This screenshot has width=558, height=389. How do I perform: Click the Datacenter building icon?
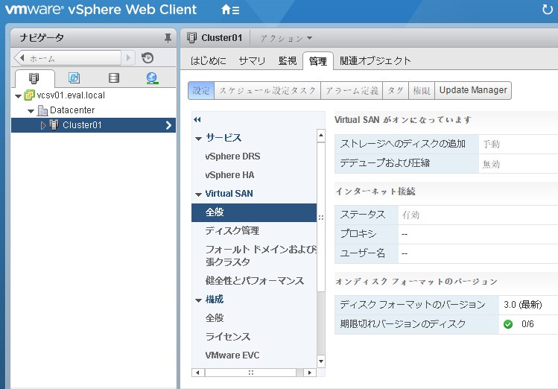pos(42,110)
